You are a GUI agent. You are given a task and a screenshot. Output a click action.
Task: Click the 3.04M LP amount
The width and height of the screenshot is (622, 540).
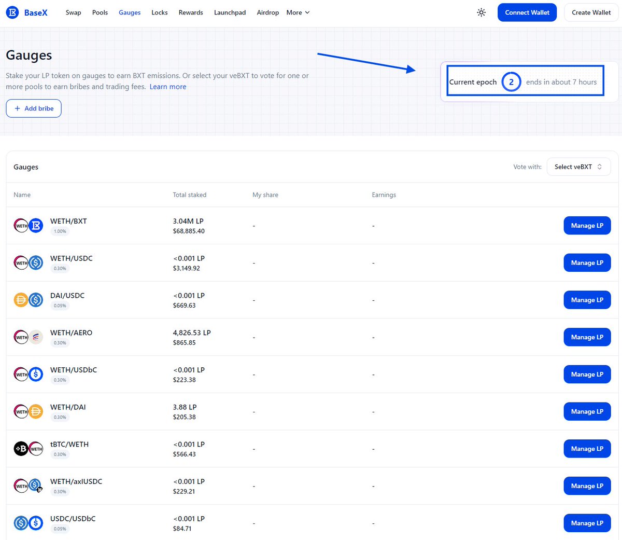[188, 221]
